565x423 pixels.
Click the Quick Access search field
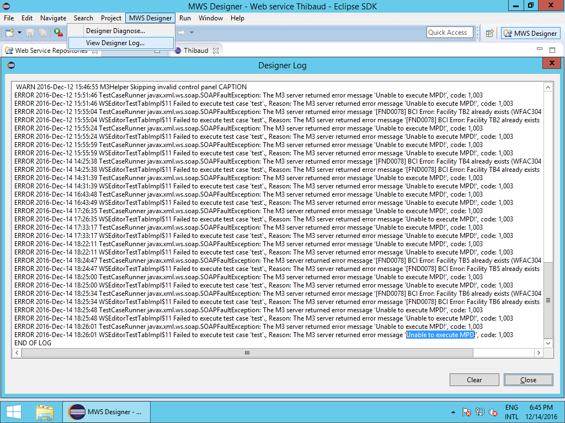tap(450, 32)
